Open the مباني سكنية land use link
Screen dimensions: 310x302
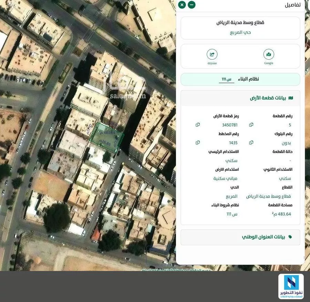click(226, 179)
